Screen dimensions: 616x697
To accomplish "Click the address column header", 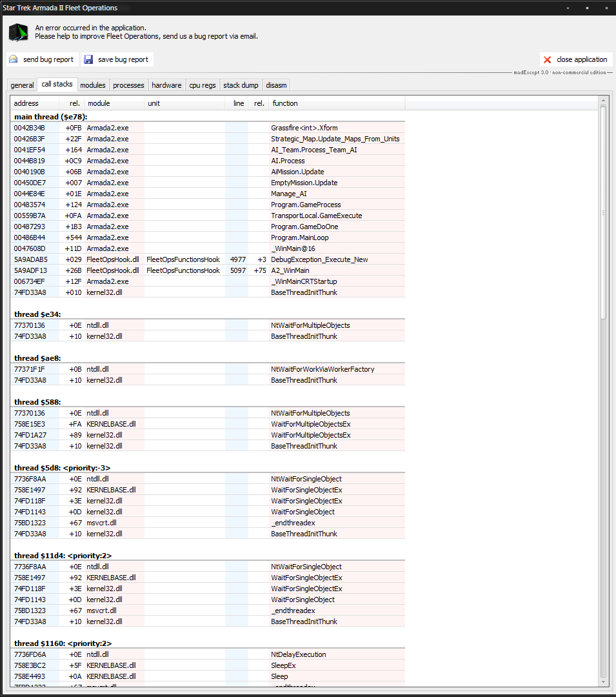I will tap(34, 103).
